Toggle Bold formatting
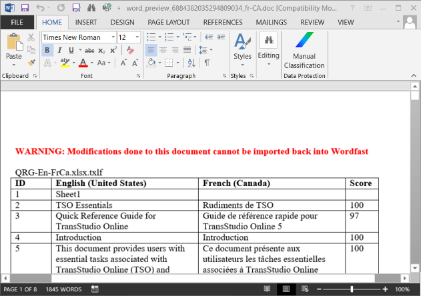 tap(47, 50)
